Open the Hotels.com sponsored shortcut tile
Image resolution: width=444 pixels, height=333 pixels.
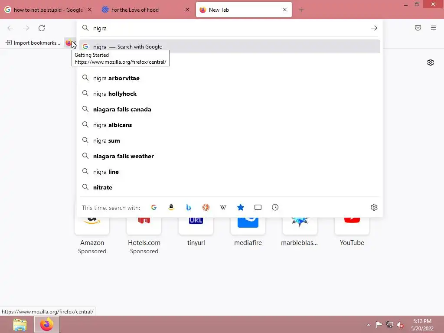click(x=144, y=235)
